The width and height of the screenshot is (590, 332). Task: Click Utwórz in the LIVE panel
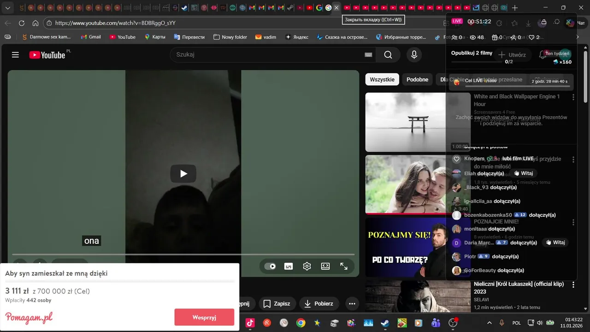(512, 54)
